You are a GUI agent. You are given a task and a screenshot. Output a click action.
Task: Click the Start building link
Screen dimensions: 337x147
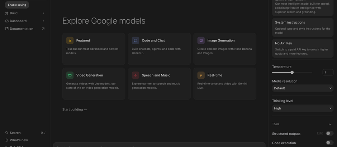point(75,109)
